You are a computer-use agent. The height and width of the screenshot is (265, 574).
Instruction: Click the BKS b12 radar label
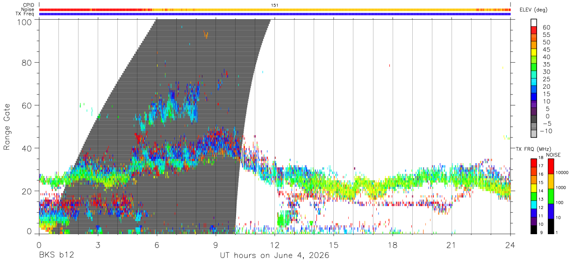pyautogui.click(x=56, y=256)
